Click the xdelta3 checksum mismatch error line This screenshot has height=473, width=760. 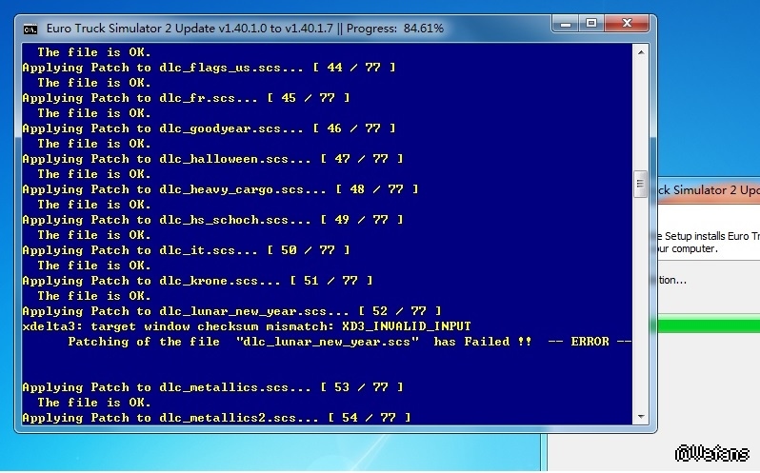coord(247,326)
